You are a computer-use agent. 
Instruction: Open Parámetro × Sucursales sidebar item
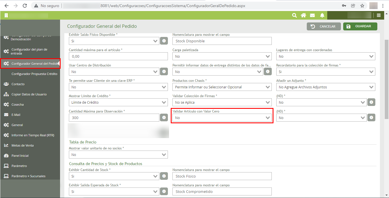(x=30, y=176)
